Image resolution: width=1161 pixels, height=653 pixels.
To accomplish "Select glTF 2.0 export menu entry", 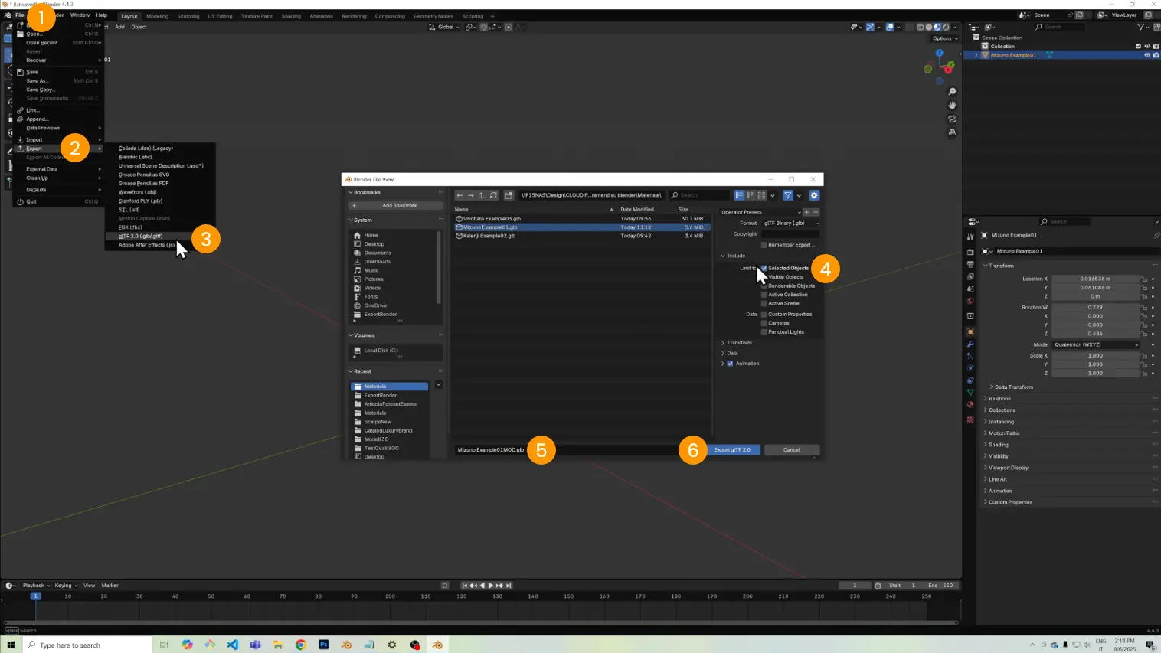I will coord(140,236).
